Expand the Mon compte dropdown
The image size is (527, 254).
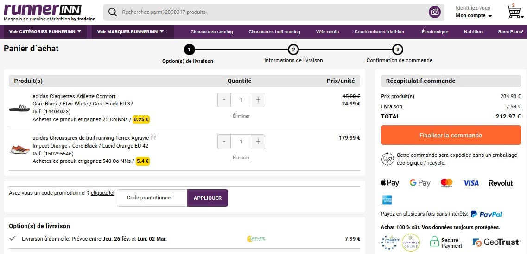click(x=474, y=16)
